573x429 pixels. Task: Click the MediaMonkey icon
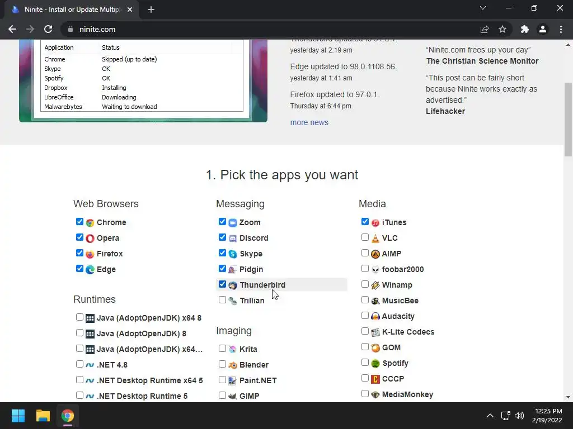coord(375,395)
